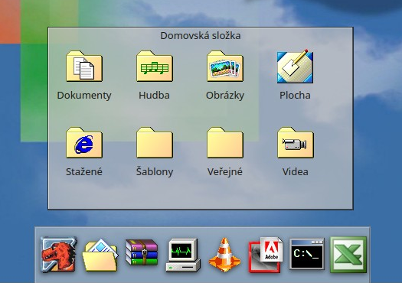Launch the C:\ terminal dock icon
The width and height of the screenshot is (402, 283).
pyautogui.click(x=307, y=254)
